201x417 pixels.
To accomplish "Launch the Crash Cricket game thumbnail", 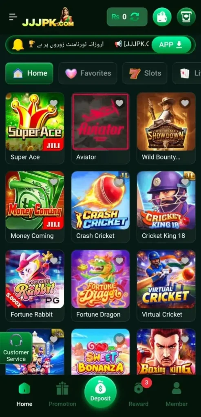I will point(100,200).
